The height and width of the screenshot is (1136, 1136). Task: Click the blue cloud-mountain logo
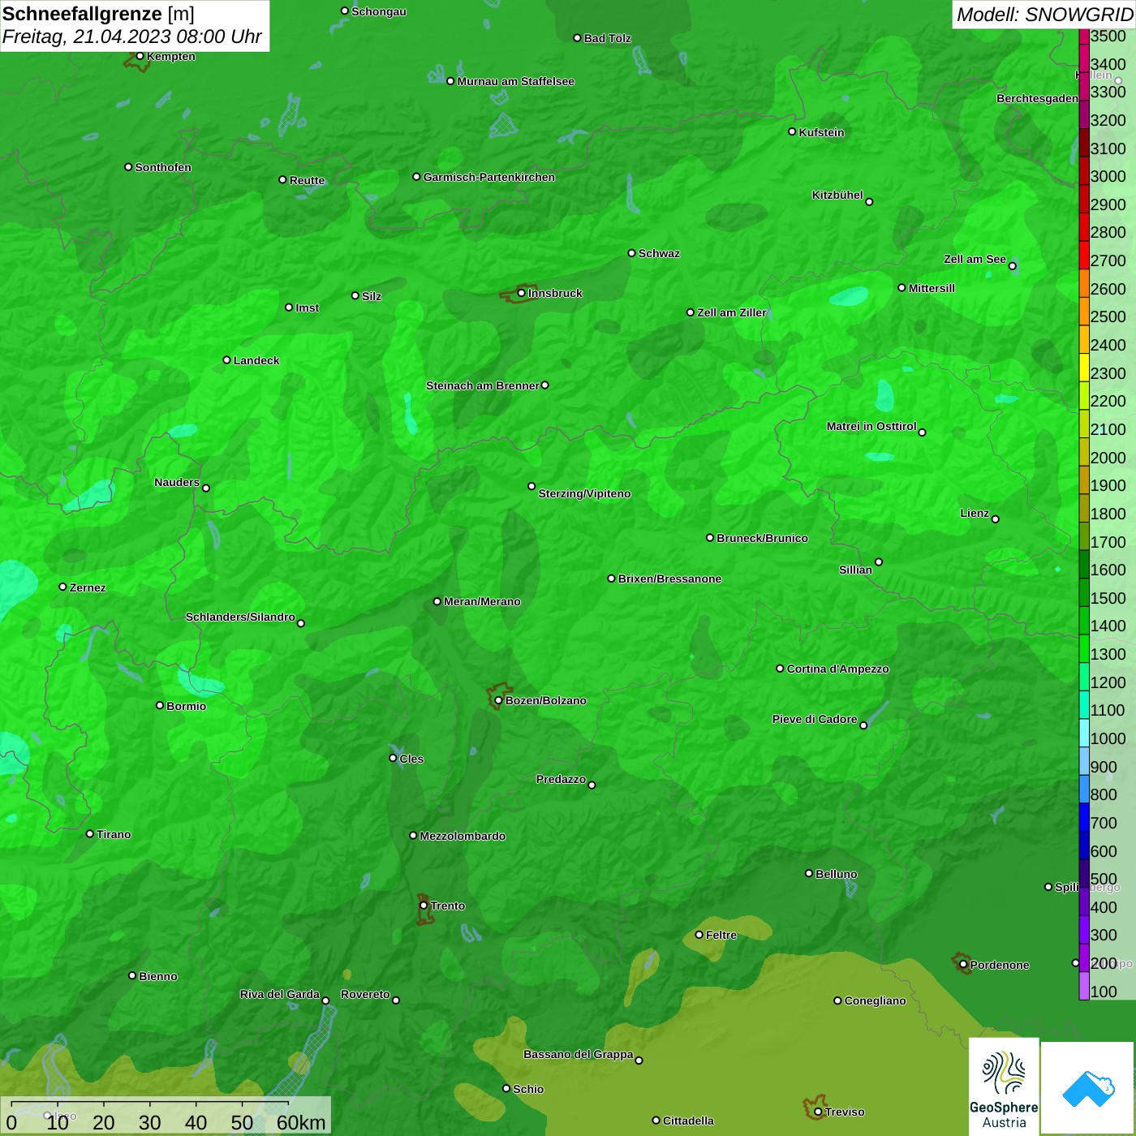pos(1087,1088)
